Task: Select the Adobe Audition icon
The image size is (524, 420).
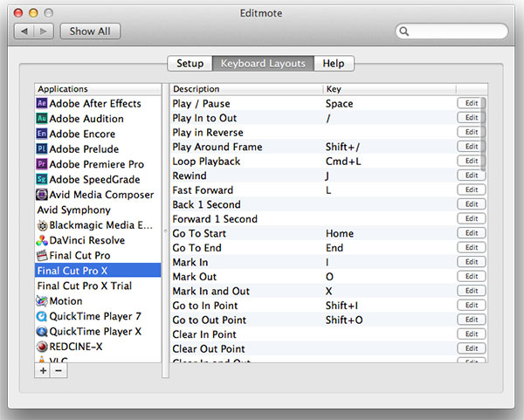Action: click(x=41, y=118)
